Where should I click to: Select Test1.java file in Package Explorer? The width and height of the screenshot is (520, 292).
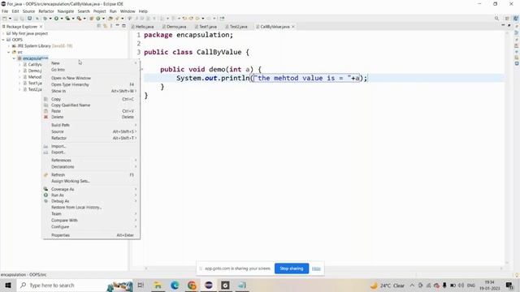[32, 83]
